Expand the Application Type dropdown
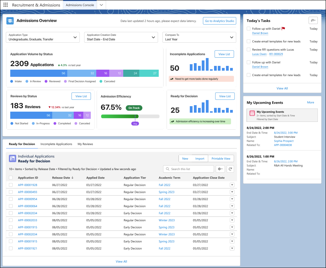326x268 pixels. pyautogui.click(x=43, y=37)
